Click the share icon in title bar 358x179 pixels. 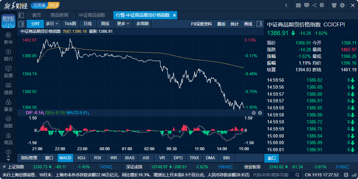tap(314, 5)
